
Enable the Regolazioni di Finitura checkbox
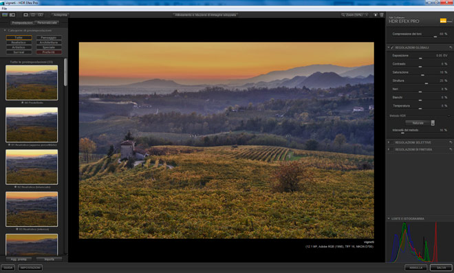click(x=392, y=149)
